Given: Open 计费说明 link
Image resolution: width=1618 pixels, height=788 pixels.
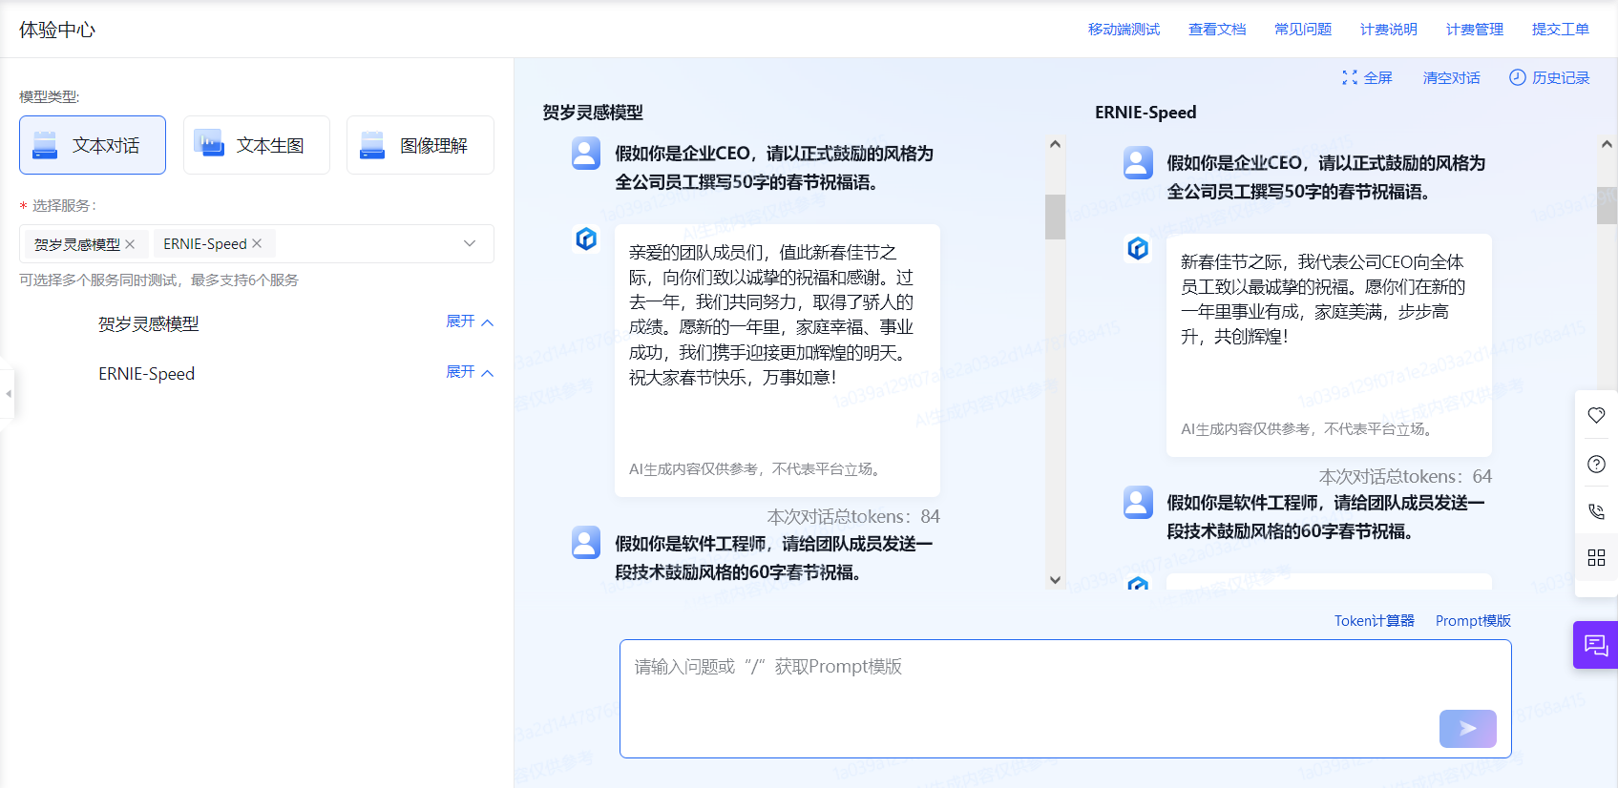Looking at the screenshot, I should point(1389,30).
